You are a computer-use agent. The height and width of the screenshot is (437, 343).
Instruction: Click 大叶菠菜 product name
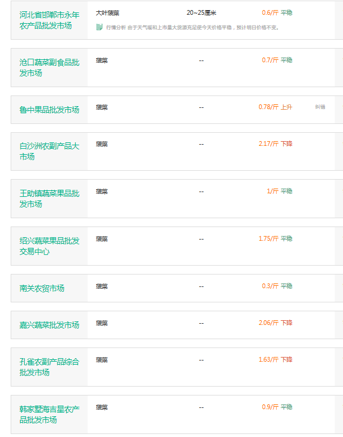(107, 13)
